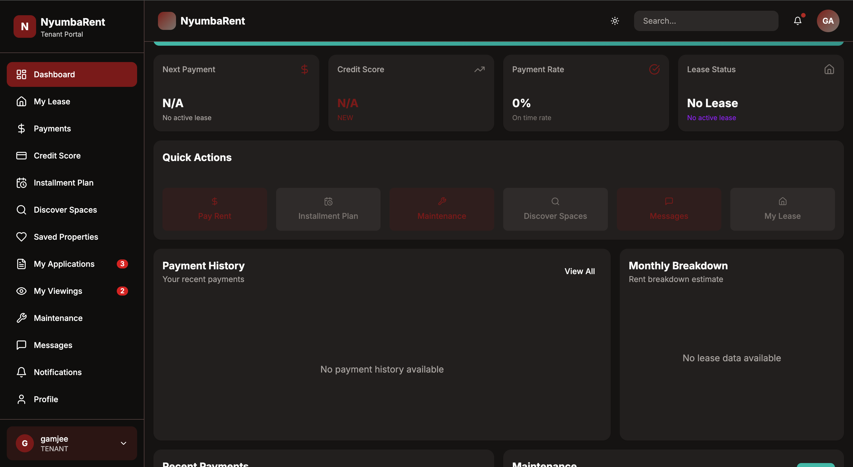853x467 pixels.
Task: Click the Saved Properties heart icon
Action: pos(21,237)
